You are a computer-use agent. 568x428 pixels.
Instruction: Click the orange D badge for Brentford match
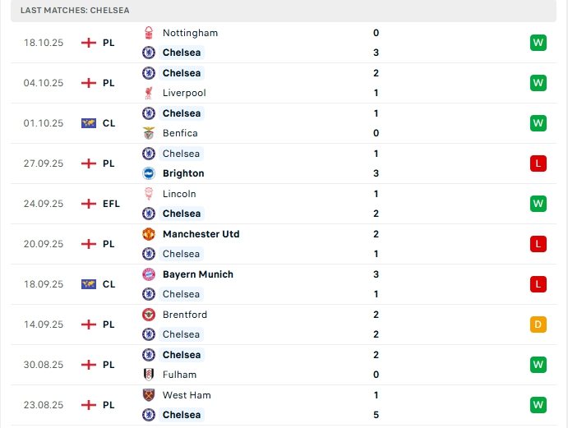coord(538,324)
